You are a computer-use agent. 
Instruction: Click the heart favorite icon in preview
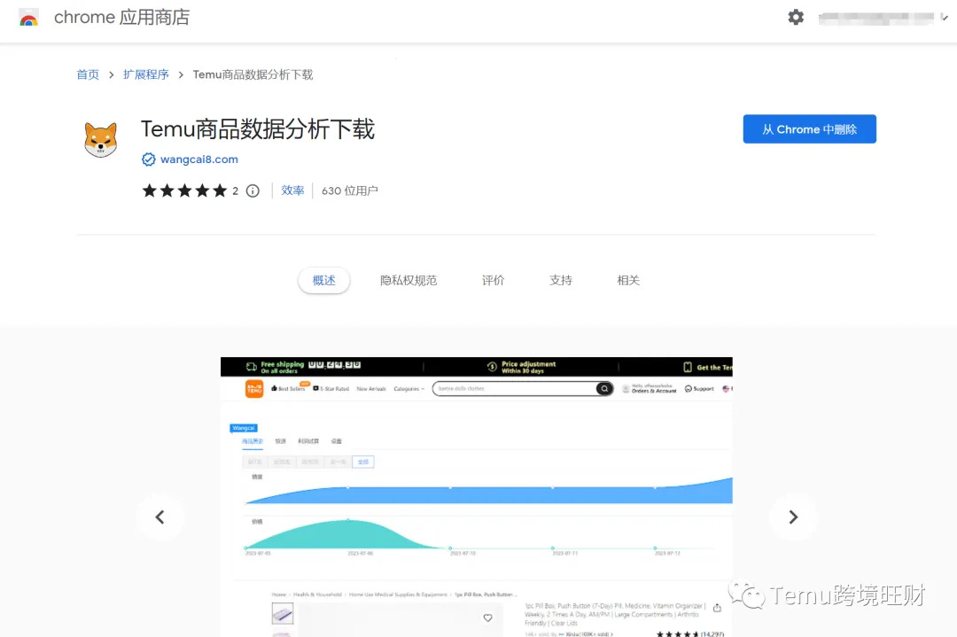click(x=487, y=618)
